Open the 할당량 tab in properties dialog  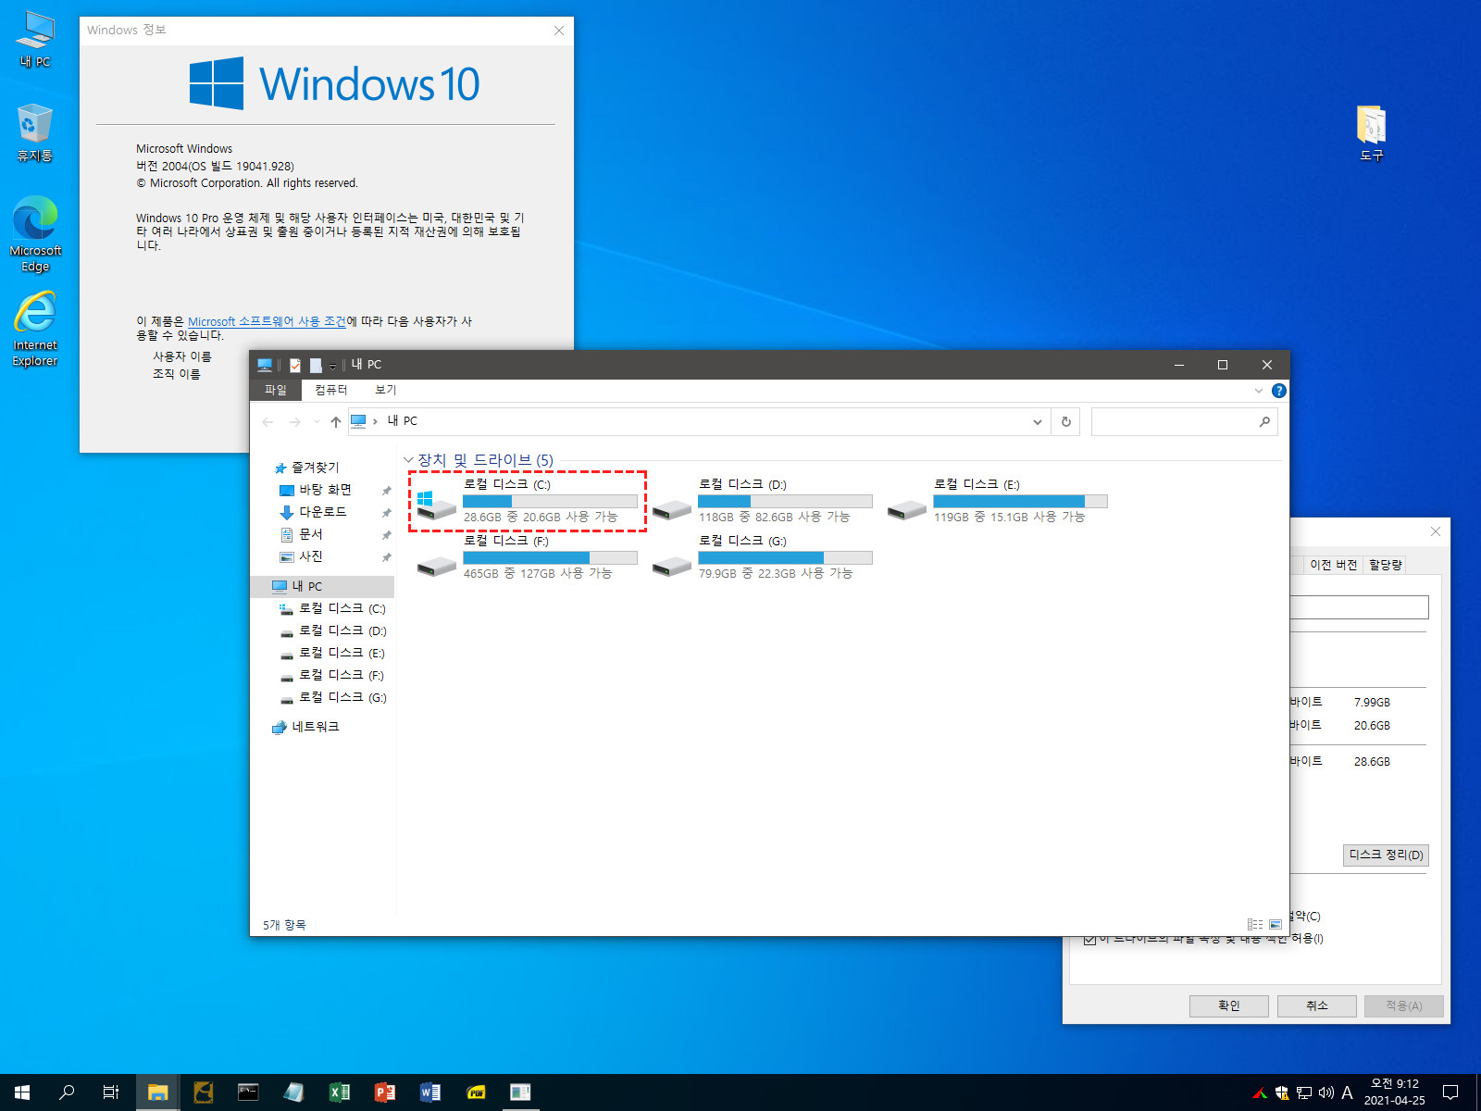pyautogui.click(x=1385, y=565)
